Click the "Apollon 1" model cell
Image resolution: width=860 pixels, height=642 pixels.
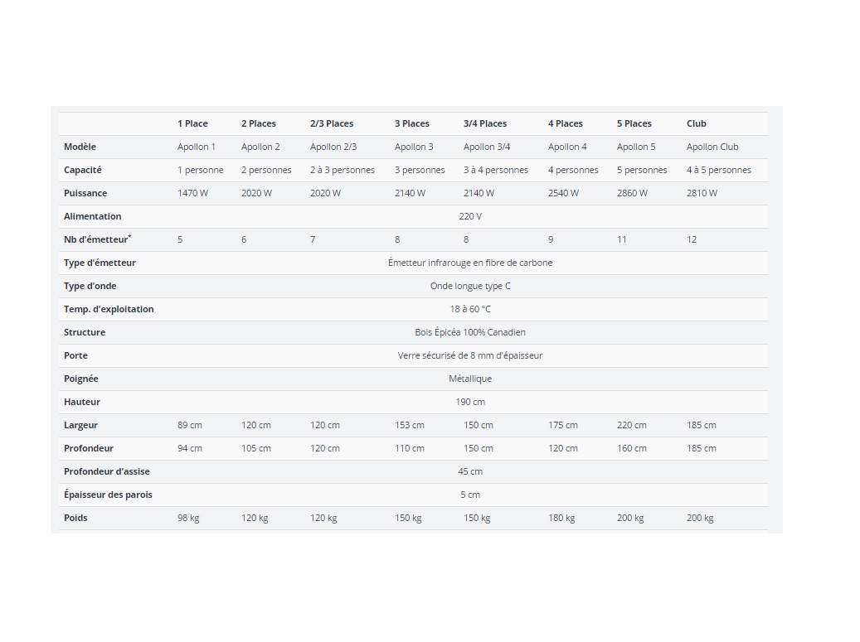196,147
